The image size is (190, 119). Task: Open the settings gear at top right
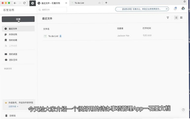click(185, 2)
